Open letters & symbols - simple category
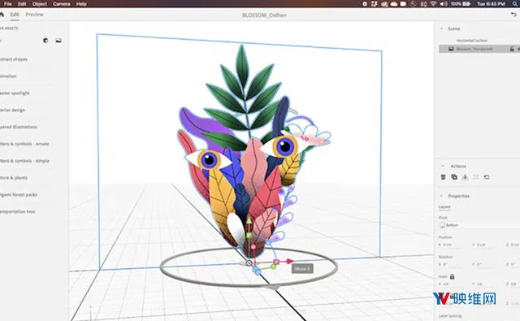Image resolution: width=520 pixels, height=321 pixels. [24, 161]
